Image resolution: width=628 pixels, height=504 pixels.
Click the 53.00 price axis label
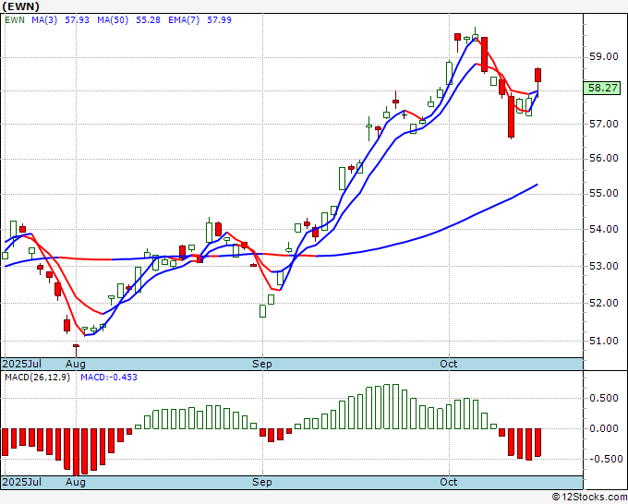[604, 266]
